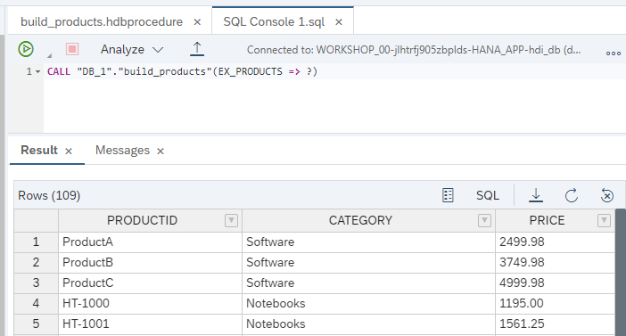Open the PRODUCTID column filter dropdown
626x336 pixels.
(231, 220)
